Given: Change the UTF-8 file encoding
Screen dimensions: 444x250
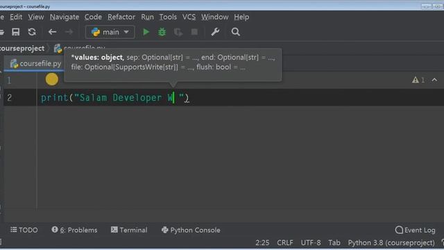Looking at the screenshot, I should 311,242.
